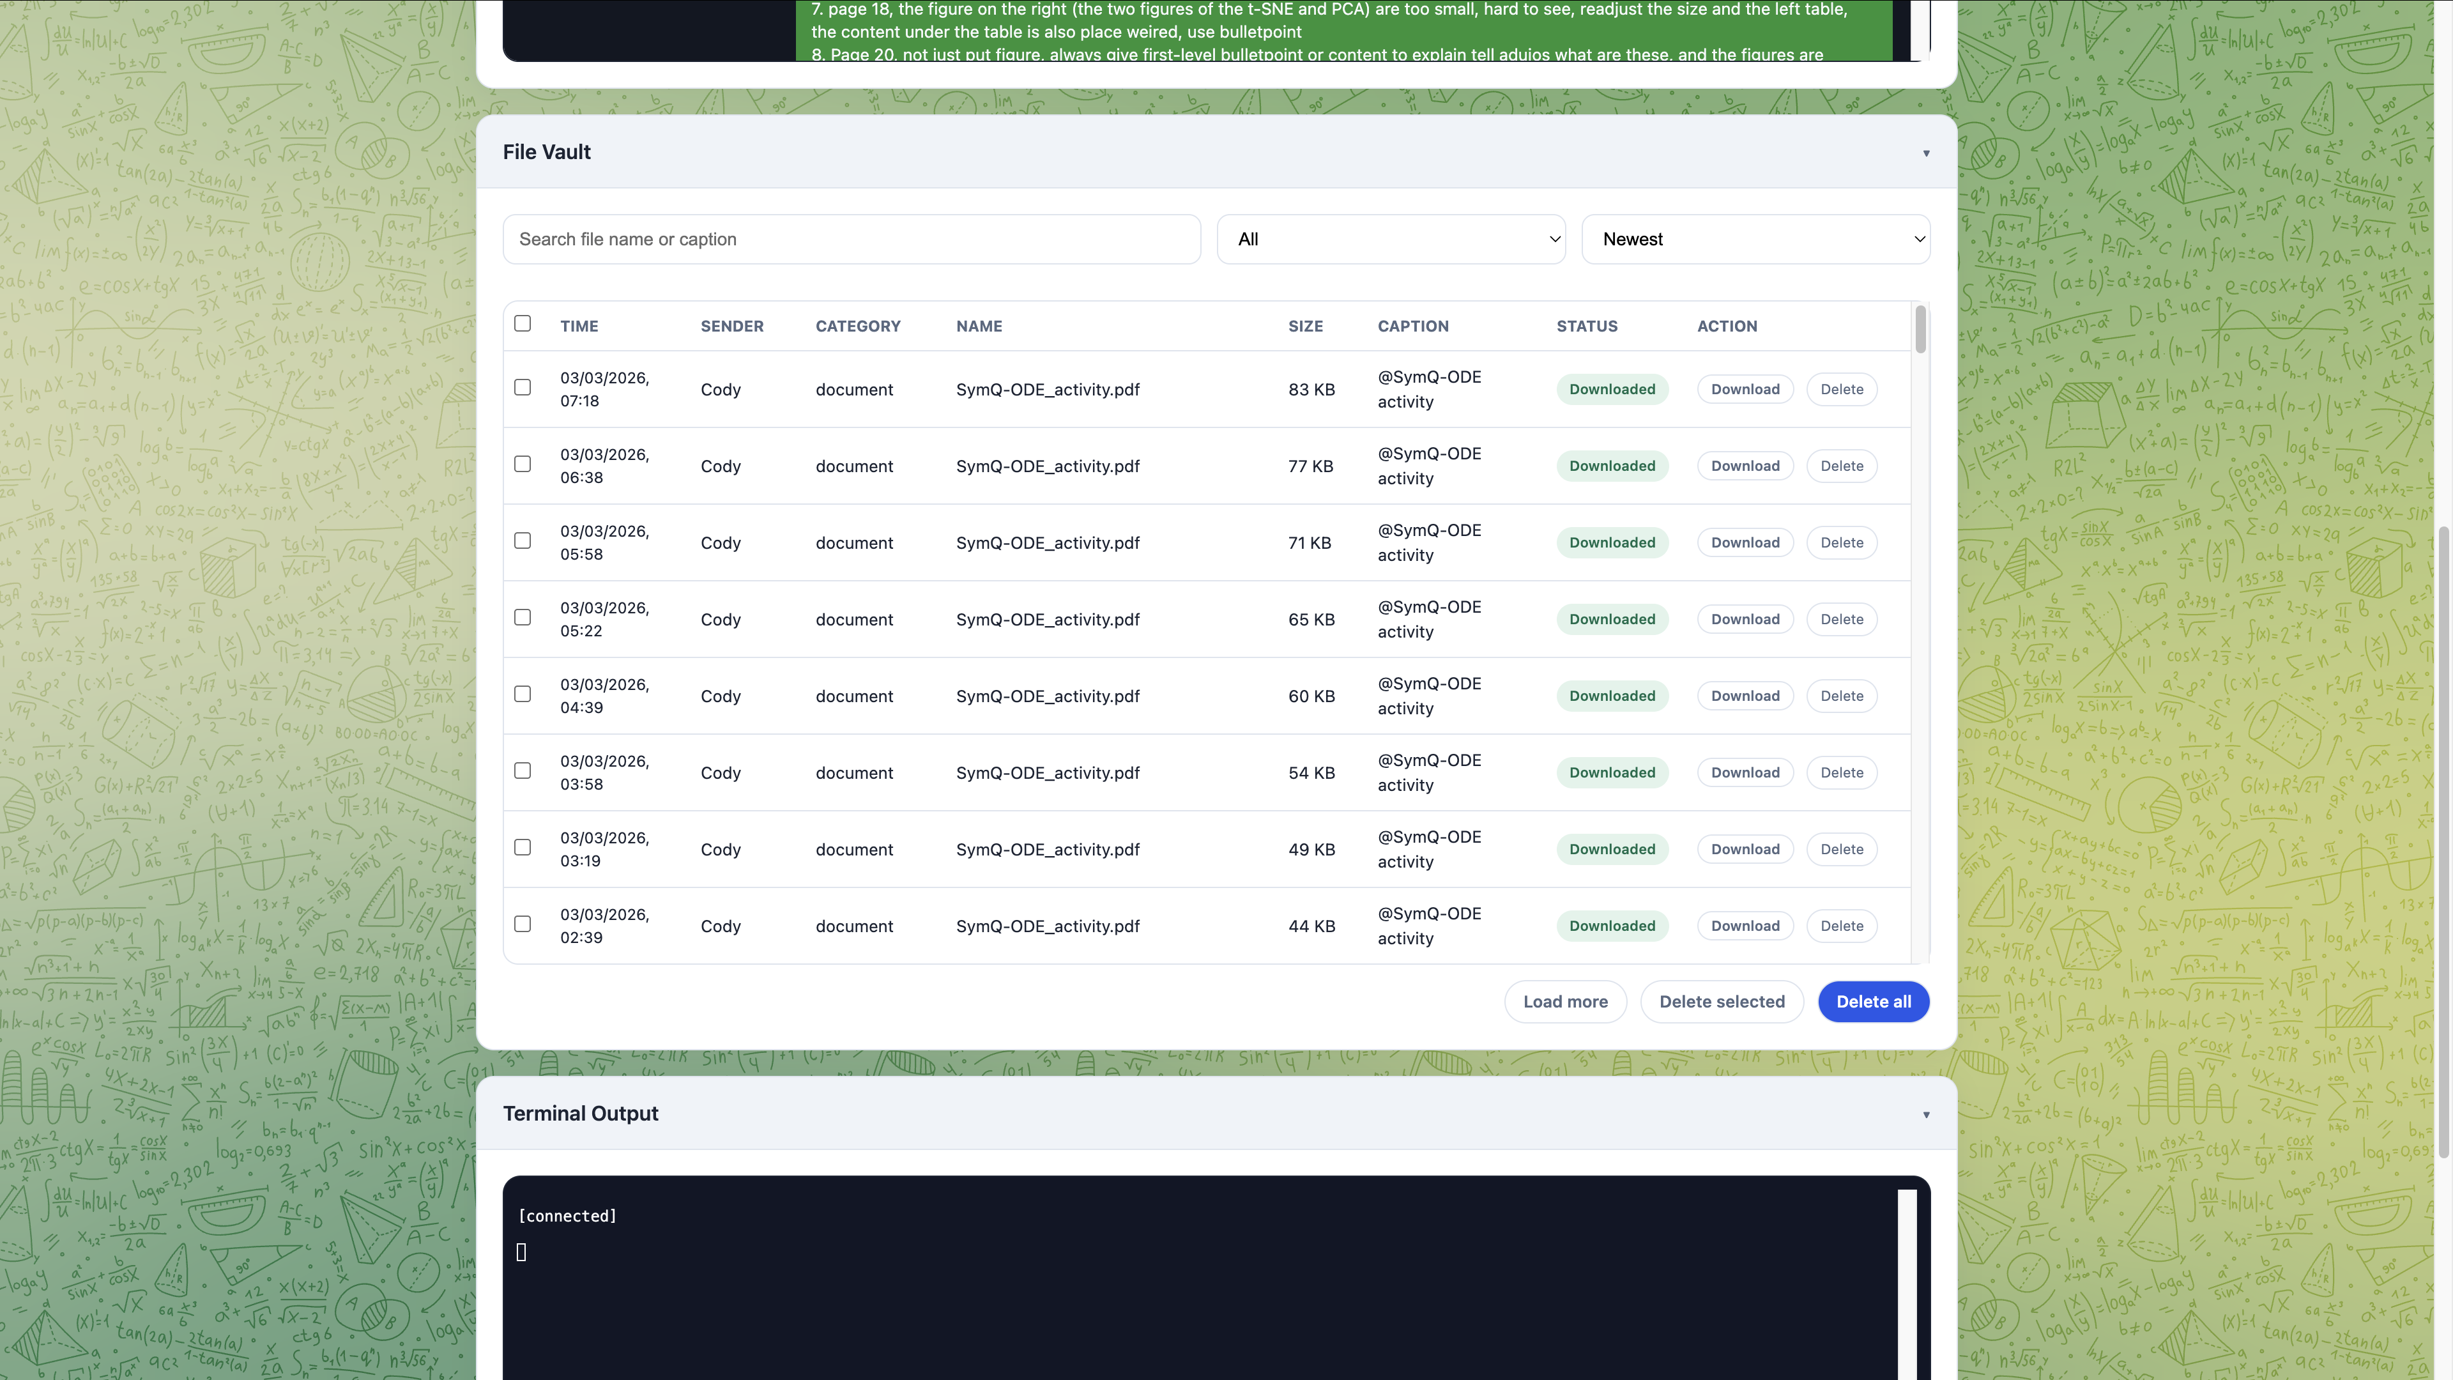Download the 83 KB SymQ-ODE_activity.pdf
This screenshot has height=1380, width=2453.
coord(1745,388)
